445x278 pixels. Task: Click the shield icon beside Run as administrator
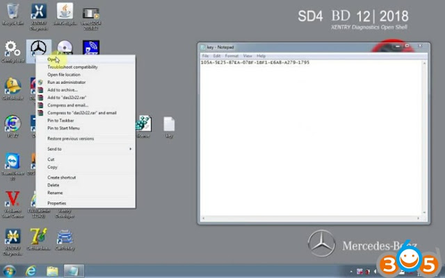pos(40,82)
